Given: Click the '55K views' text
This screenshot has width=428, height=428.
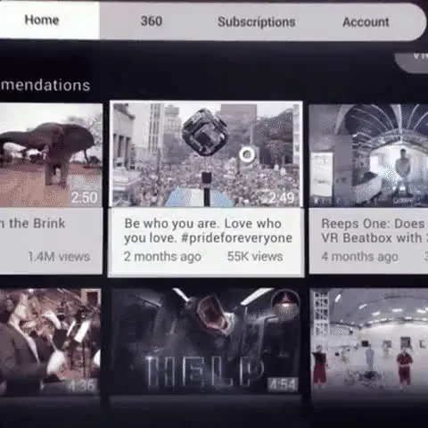Looking at the screenshot, I should (x=255, y=256).
